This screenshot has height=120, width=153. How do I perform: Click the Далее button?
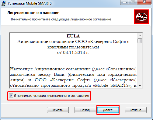coord(108,110)
